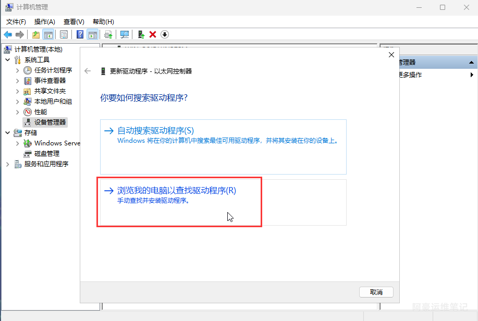Expand the 任务计划程序 tree node
Viewport: 478px width, 321px height.
[x=18, y=70]
